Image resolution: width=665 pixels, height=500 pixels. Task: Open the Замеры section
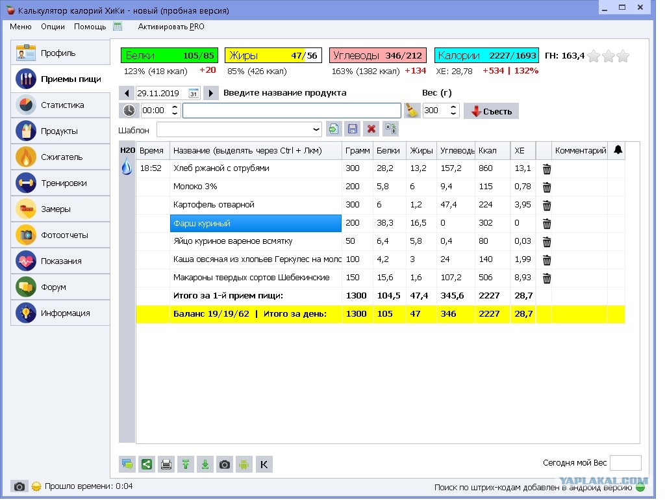[x=60, y=209]
